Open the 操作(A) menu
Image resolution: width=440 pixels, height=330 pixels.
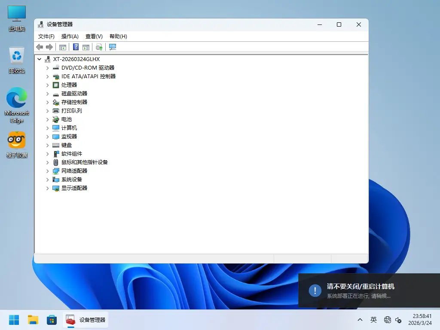click(70, 36)
